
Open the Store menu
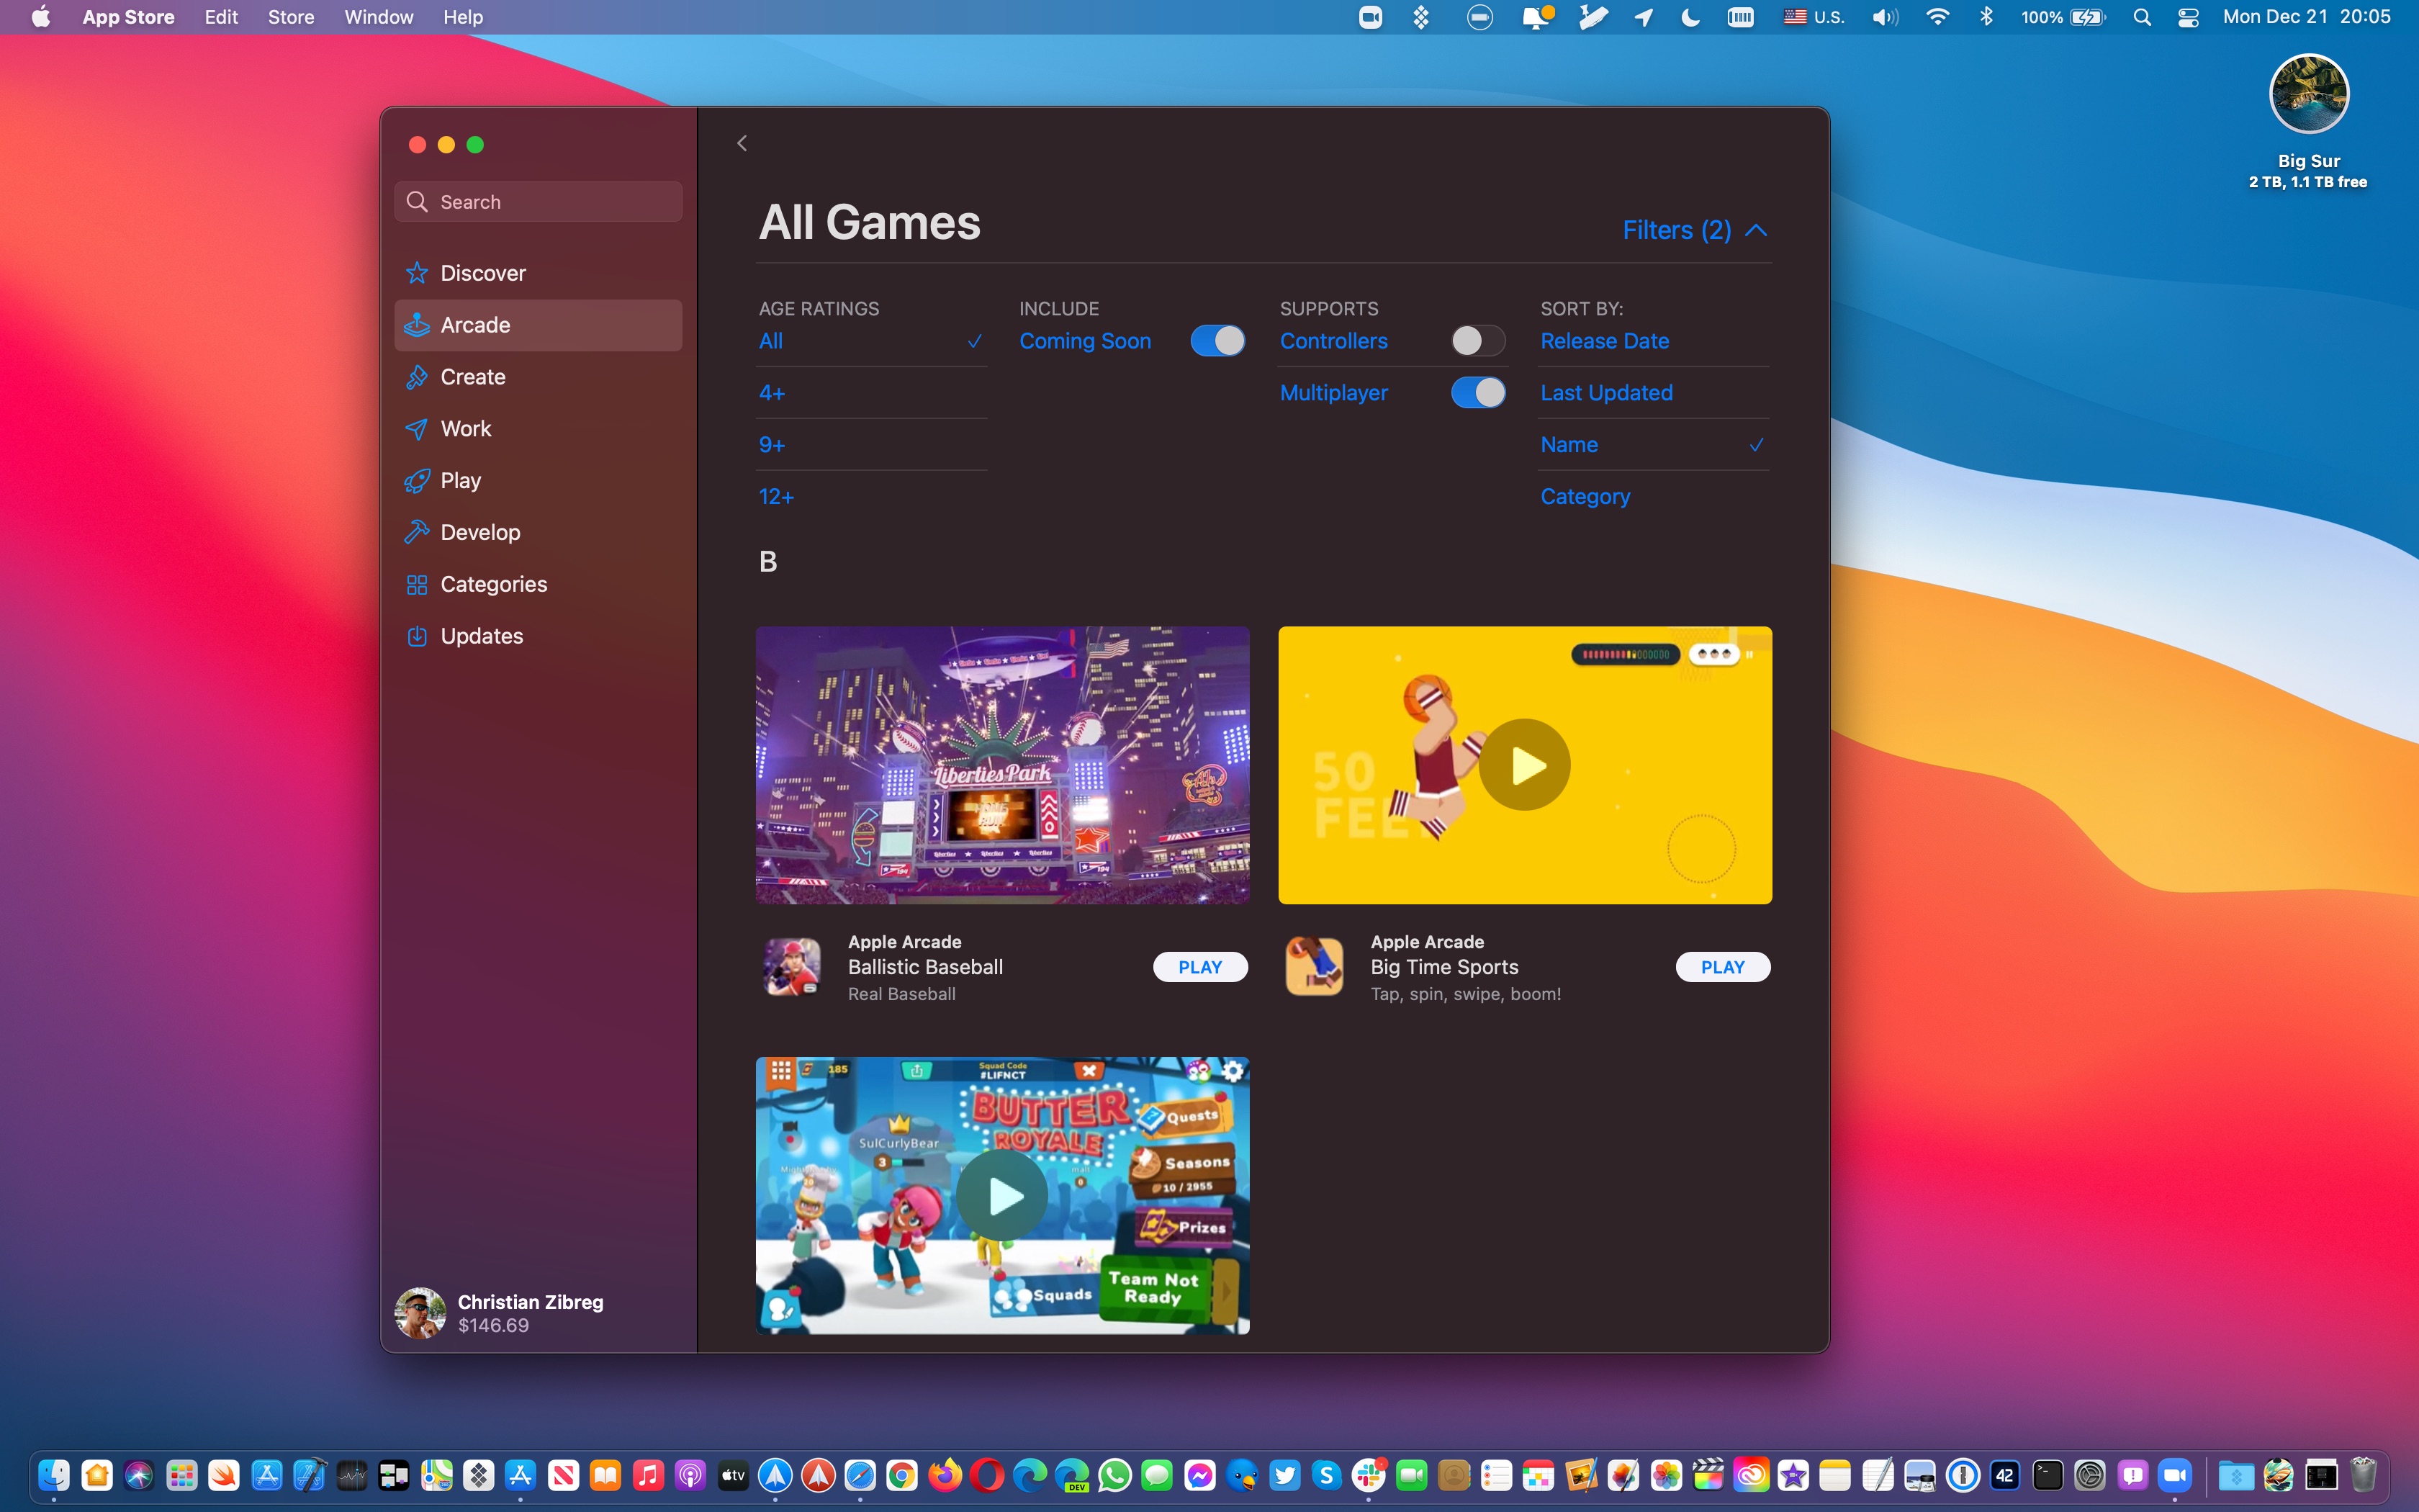click(291, 17)
